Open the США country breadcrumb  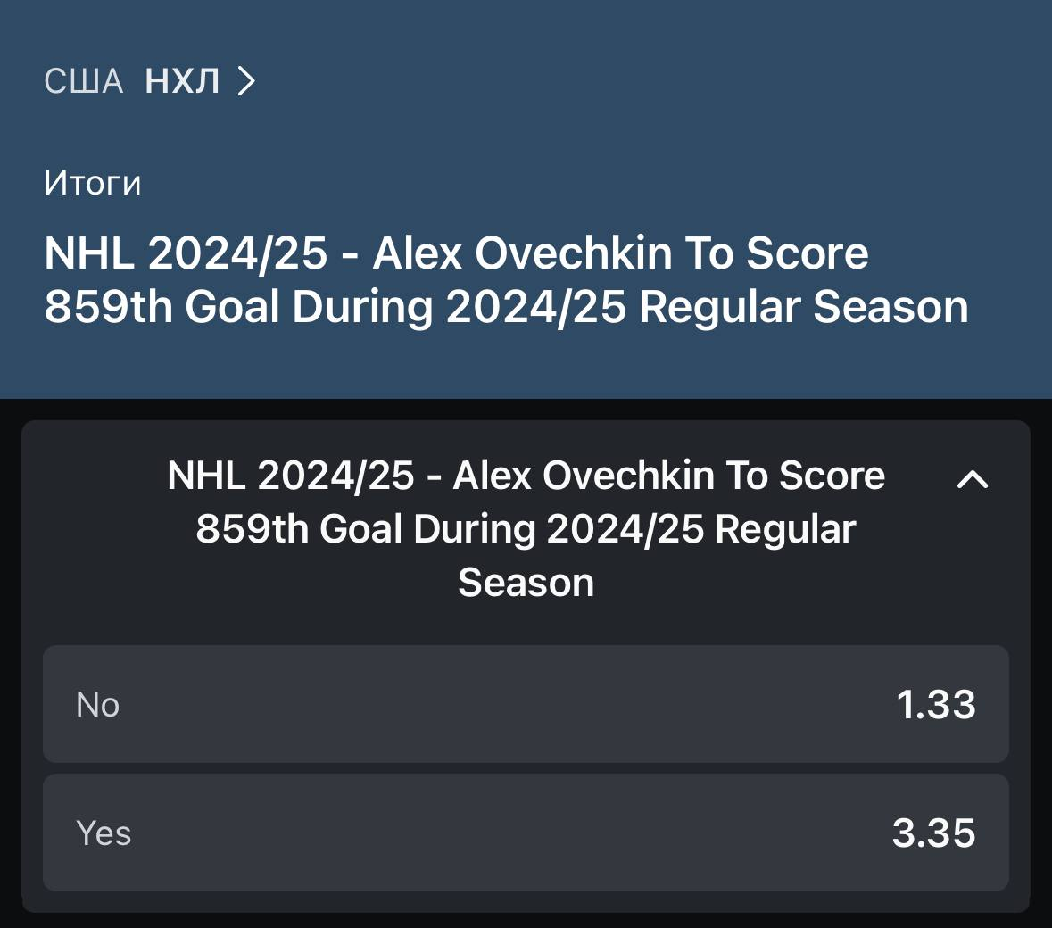84,82
